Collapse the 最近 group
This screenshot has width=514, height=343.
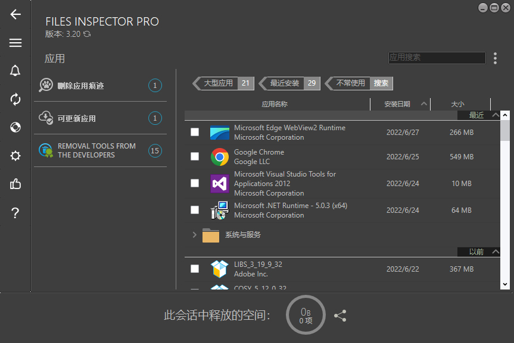point(495,115)
